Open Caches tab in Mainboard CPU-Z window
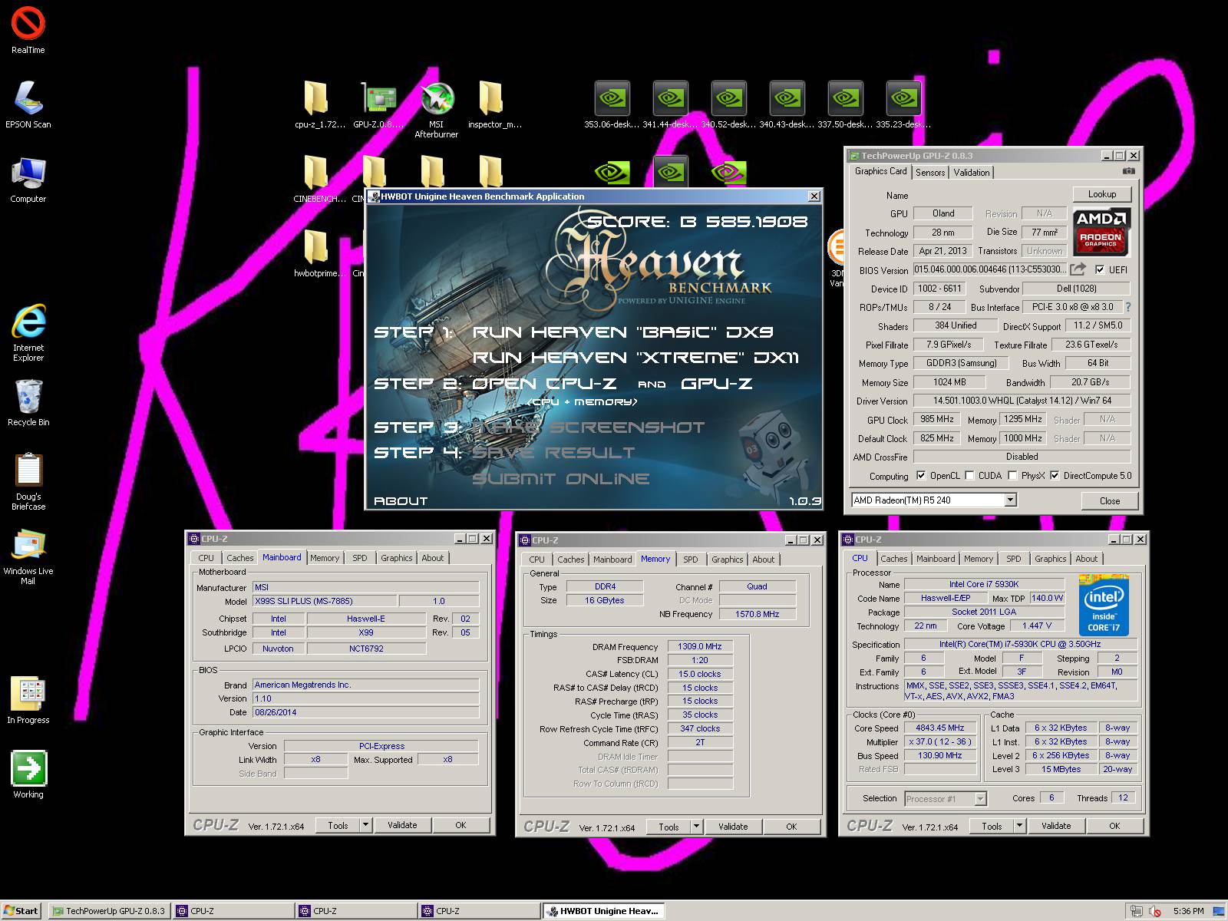Viewport: 1228px width, 921px height. [x=239, y=558]
